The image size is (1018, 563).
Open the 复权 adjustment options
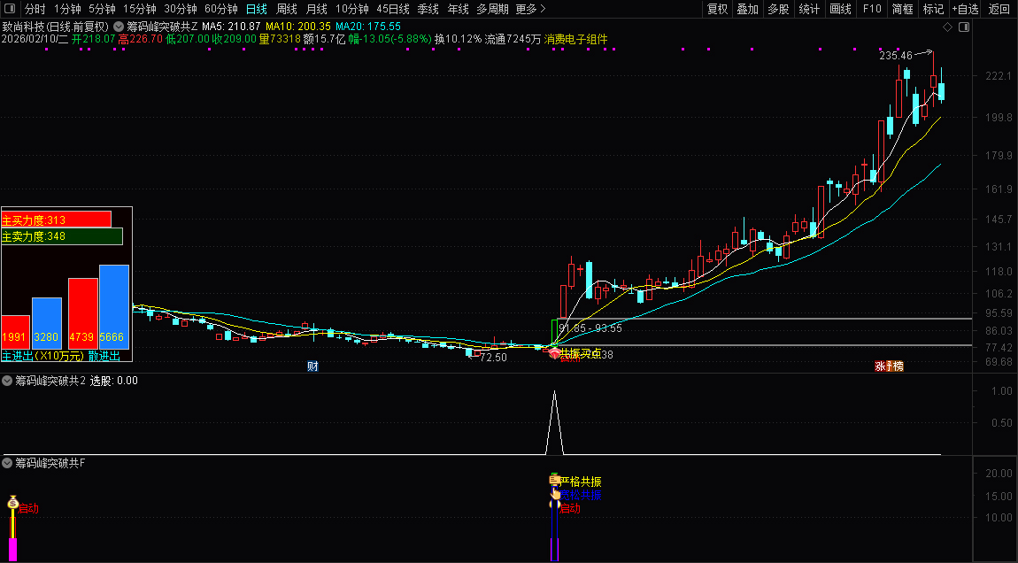point(717,9)
